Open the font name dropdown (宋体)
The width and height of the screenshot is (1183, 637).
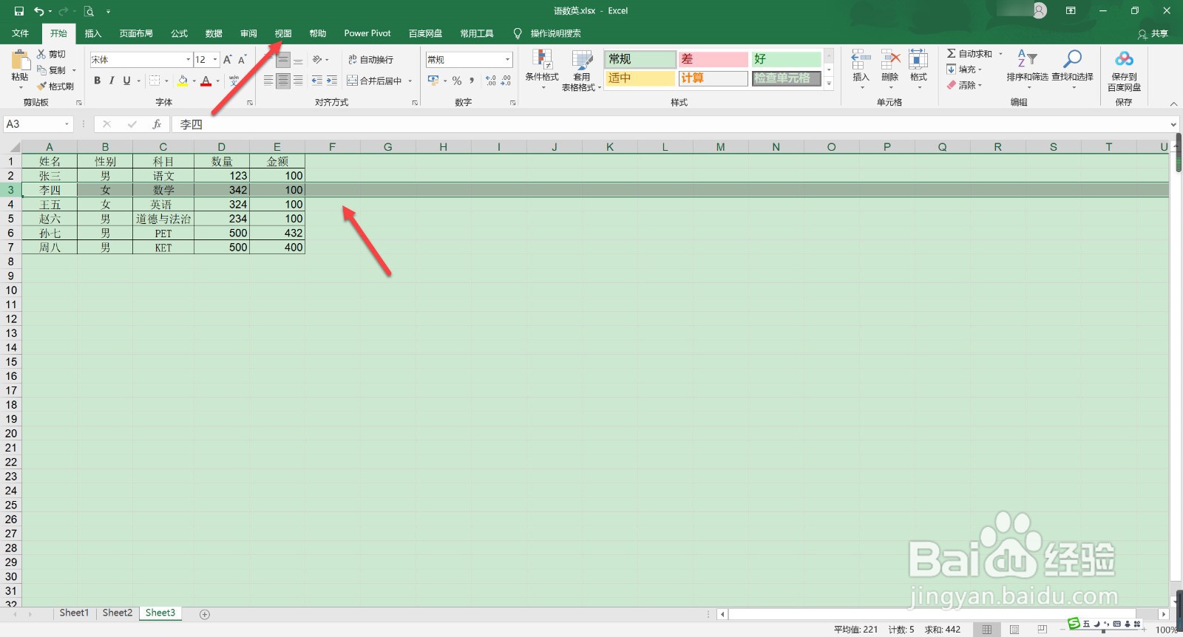[188, 60]
